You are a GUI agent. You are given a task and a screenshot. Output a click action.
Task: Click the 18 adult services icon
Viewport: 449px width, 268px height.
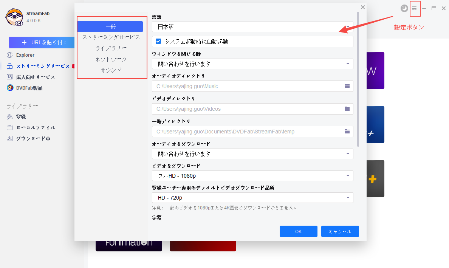(x=10, y=77)
